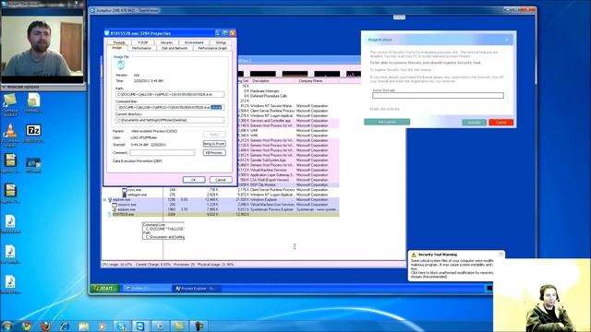Select the Performance tab in Properties
The image size is (591, 332).
pos(141,48)
